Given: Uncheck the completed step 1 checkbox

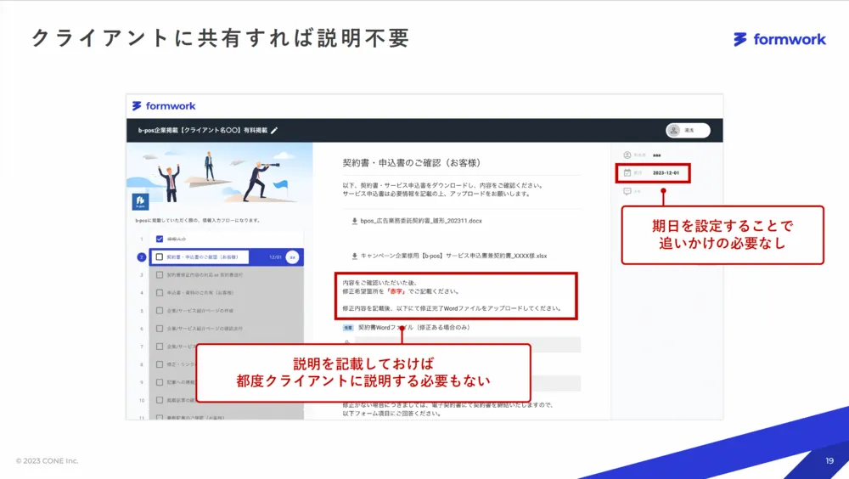Looking at the screenshot, I should (160, 239).
